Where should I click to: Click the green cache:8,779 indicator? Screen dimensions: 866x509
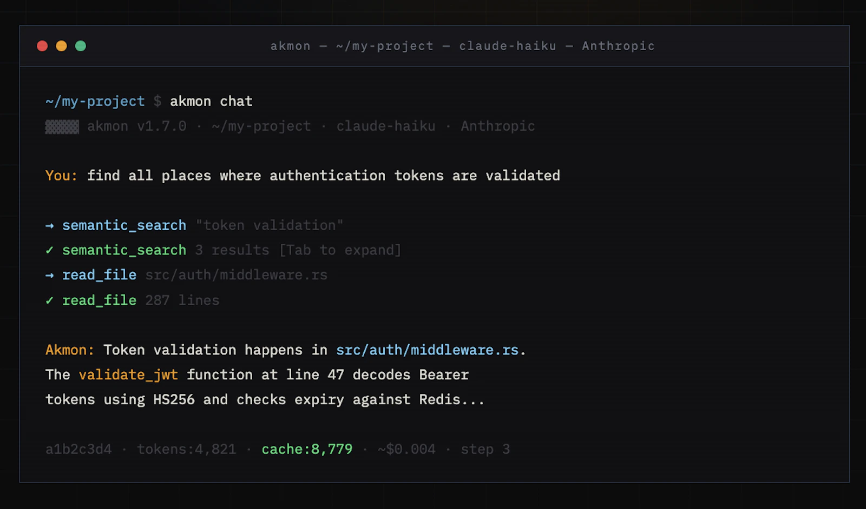point(306,449)
